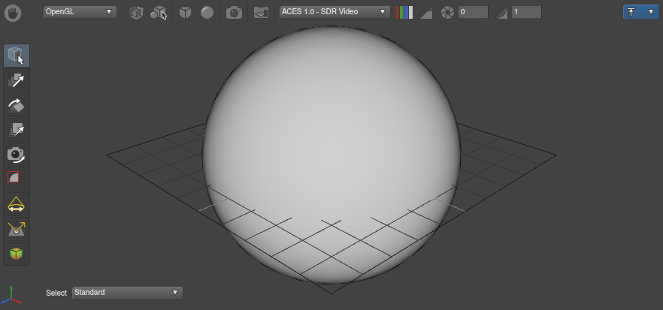663x310 pixels.
Task: Open the OpenGL renderer dropdown
Action: coord(79,12)
